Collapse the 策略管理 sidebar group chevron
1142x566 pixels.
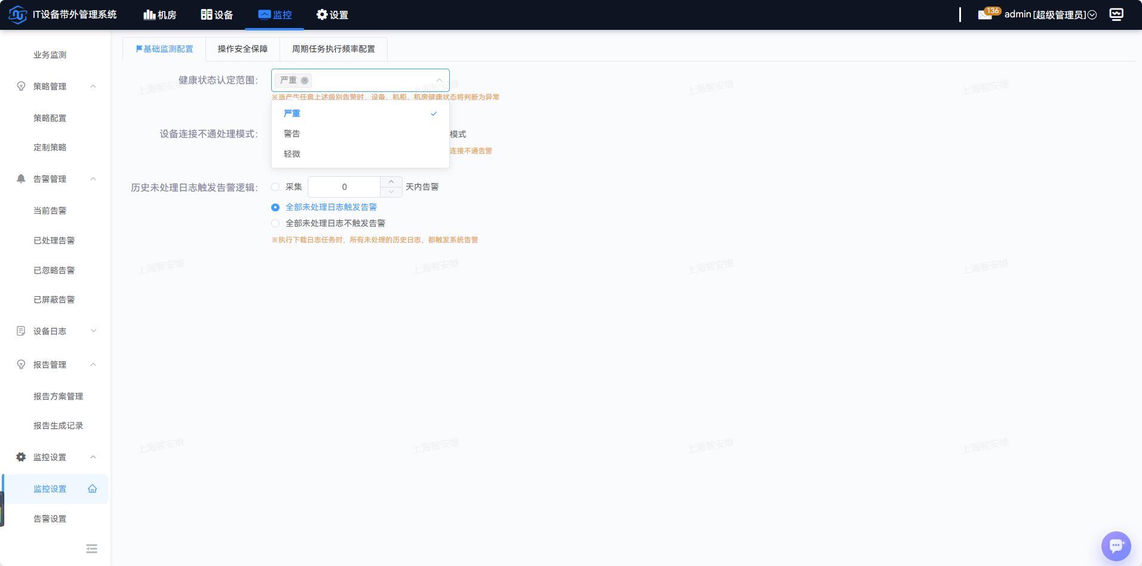pos(93,86)
